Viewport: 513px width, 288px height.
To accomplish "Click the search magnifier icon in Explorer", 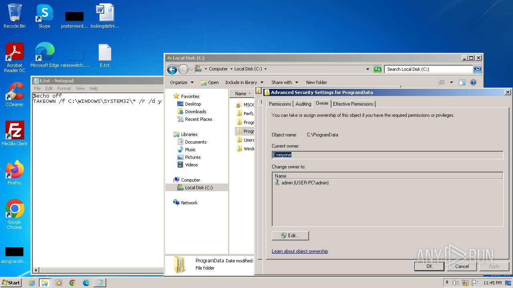I will click(477, 69).
